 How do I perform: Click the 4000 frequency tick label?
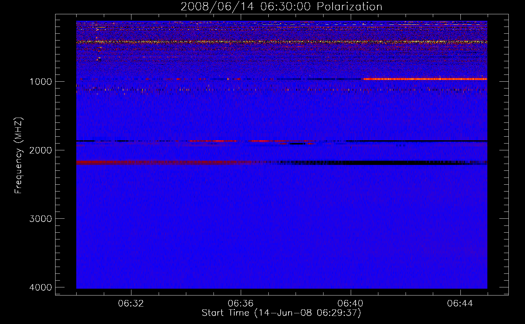[x=41, y=287]
